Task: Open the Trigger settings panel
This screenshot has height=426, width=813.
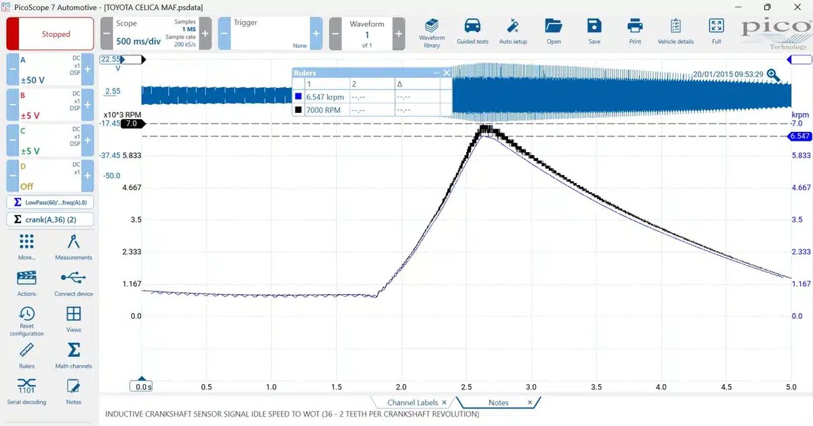Action: [270, 34]
